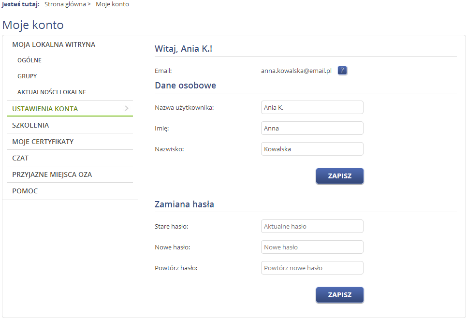Open Grupy in the sidebar
Screen dimensions: 467x319
(x=27, y=76)
